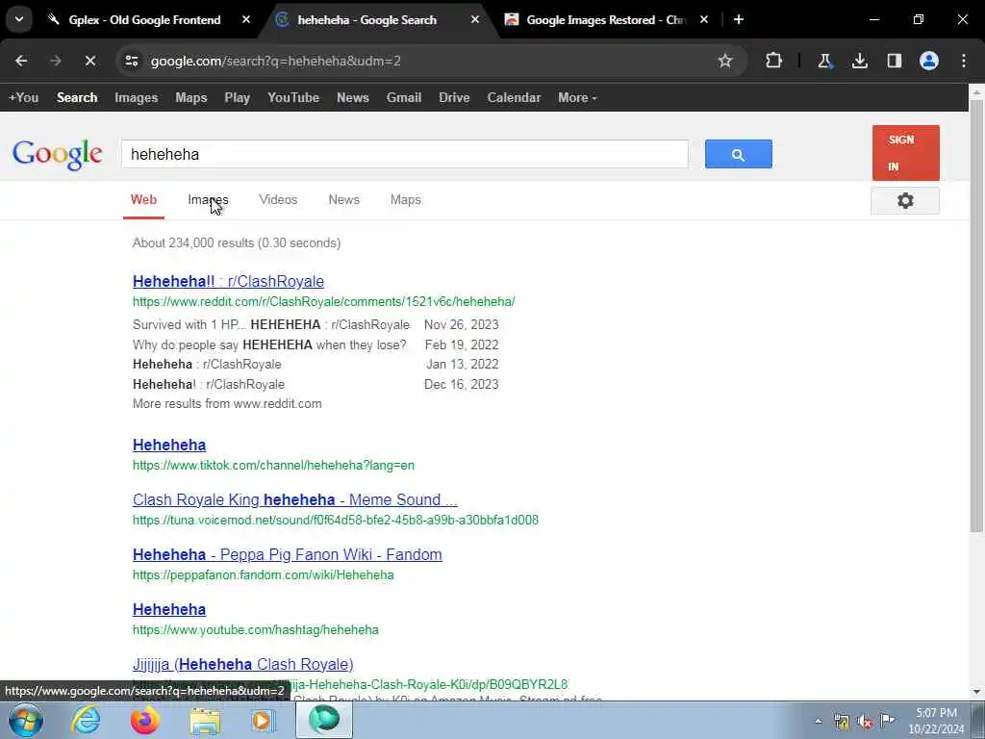Viewport: 985px width, 739px height.
Task: Select the Web results tab
Action: (143, 200)
